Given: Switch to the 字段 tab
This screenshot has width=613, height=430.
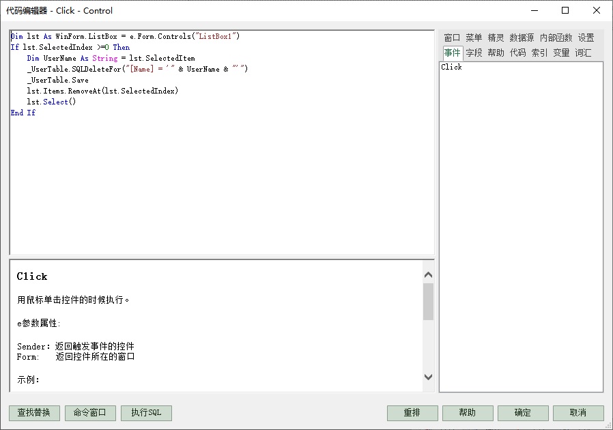Looking at the screenshot, I should (x=474, y=53).
